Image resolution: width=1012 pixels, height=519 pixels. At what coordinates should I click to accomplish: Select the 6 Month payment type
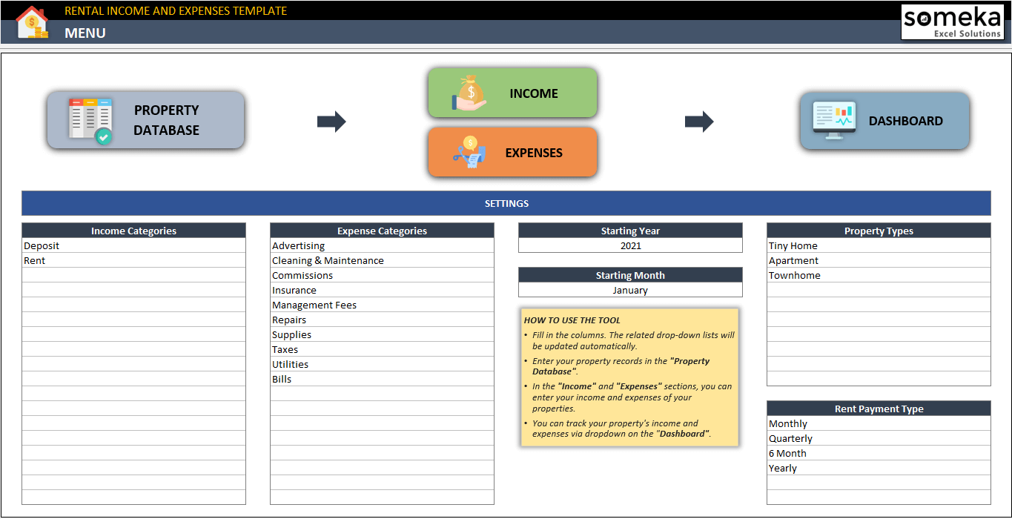click(x=879, y=453)
